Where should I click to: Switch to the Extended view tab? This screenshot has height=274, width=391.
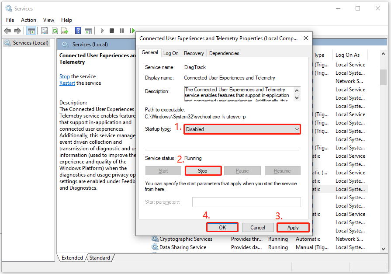pos(72,258)
